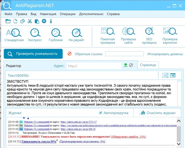Open Проверка картинок image check
This screenshot has height=148, width=185.
point(170,36)
